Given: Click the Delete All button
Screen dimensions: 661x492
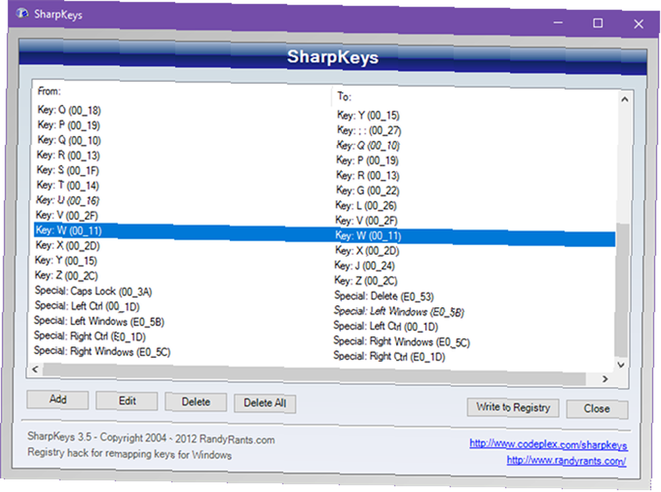Looking at the screenshot, I should click(265, 403).
